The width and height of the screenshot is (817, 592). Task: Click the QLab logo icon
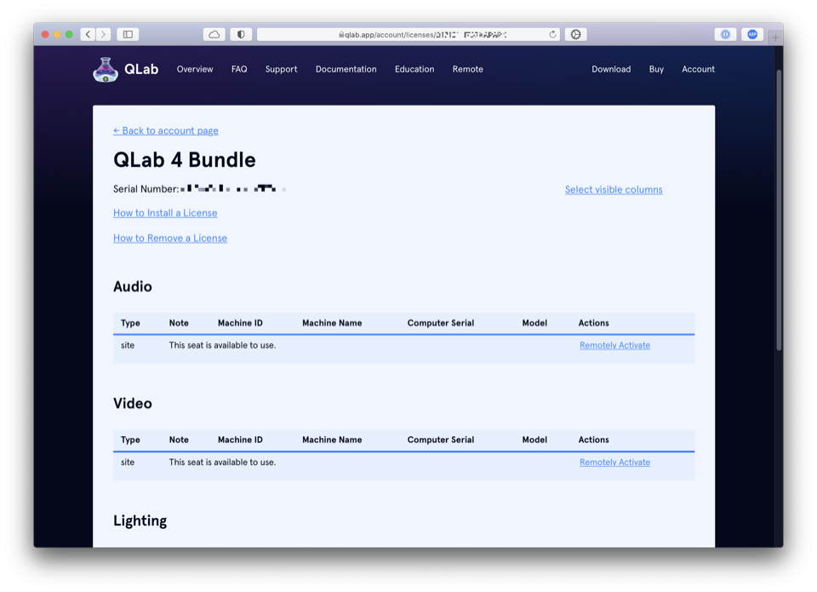[x=106, y=70]
